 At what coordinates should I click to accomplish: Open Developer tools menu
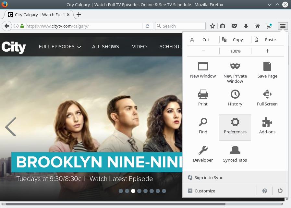tap(203, 153)
